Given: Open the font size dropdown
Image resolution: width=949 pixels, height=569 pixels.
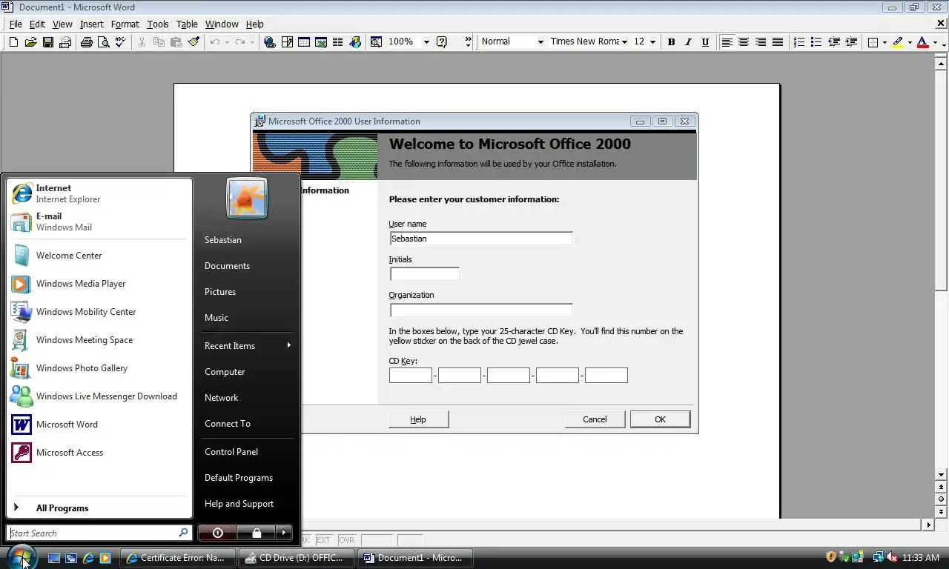Looking at the screenshot, I should point(652,42).
